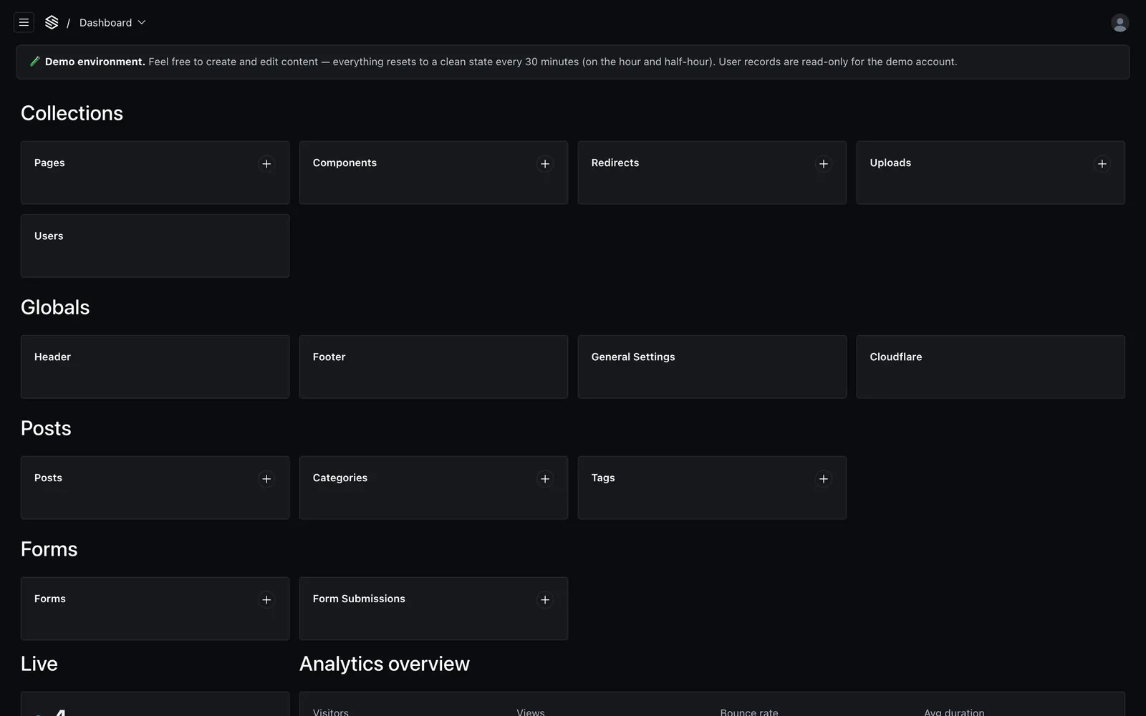The image size is (1146, 716).
Task: Open General Settings global card
Action: tap(712, 367)
